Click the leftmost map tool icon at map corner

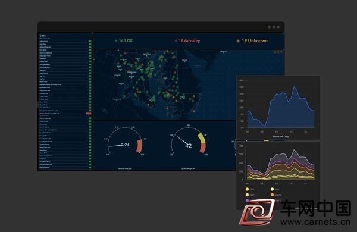coord(275,52)
